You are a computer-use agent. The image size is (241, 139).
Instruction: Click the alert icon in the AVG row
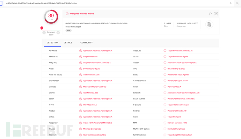(165, 69)
